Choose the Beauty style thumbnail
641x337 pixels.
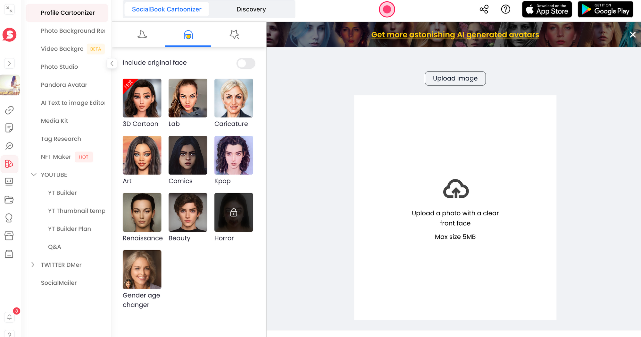188,212
